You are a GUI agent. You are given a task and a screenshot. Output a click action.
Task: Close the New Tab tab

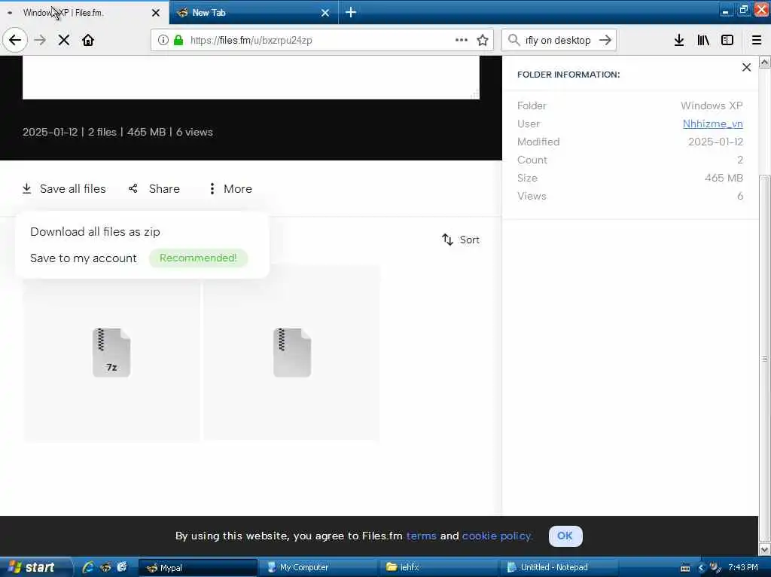(325, 13)
